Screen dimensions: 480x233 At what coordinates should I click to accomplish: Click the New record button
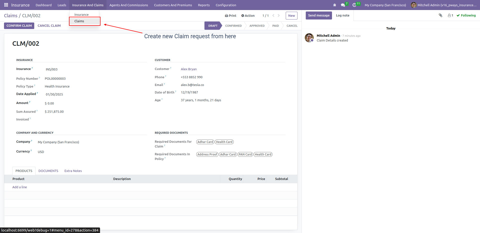(x=291, y=15)
